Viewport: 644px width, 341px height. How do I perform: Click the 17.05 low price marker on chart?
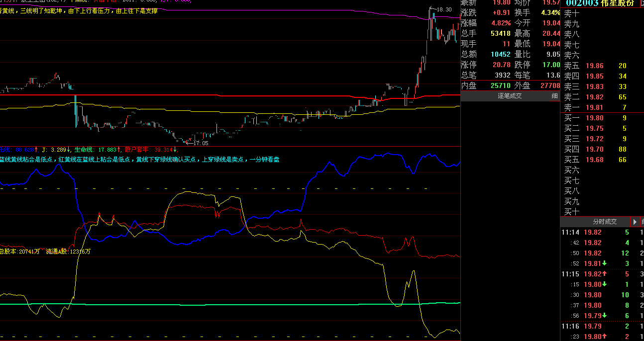[201, 143]
